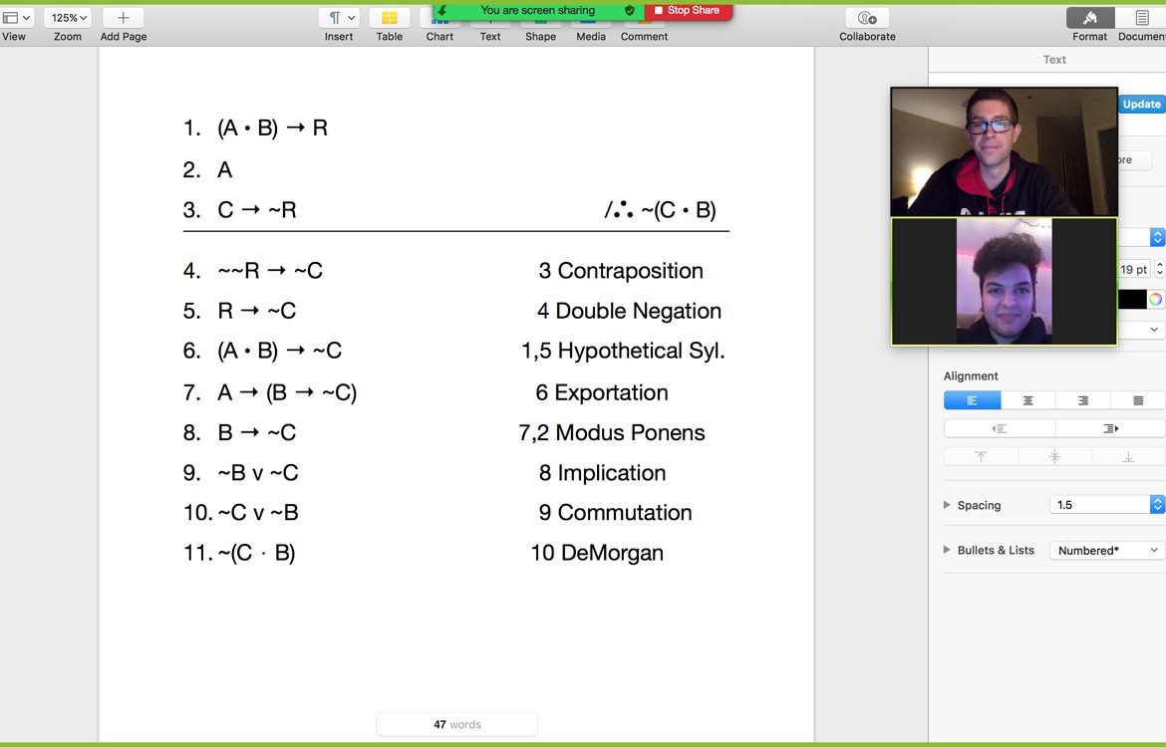The width and height of the screenshot is (1166, 747).
Task: Decrease indent with the left indent button
Action: tap(999, 428)
